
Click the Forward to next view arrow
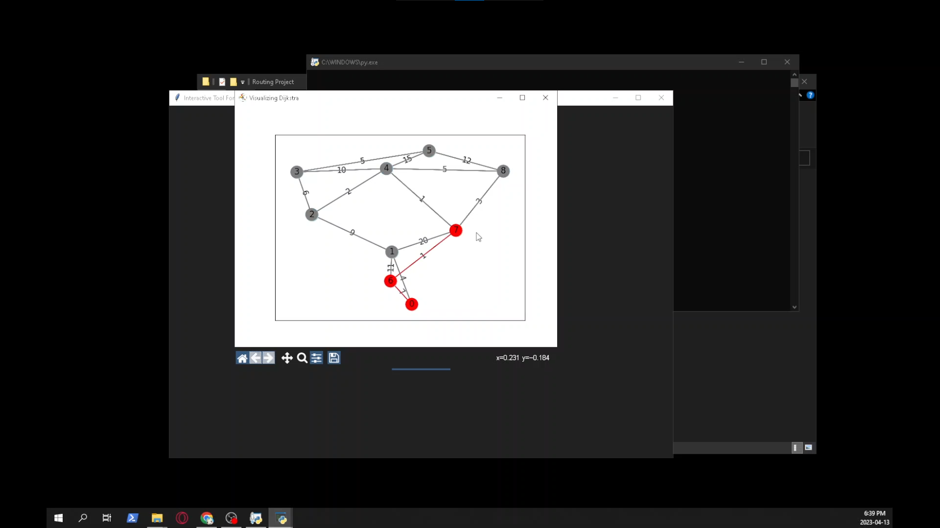[269, 358]
